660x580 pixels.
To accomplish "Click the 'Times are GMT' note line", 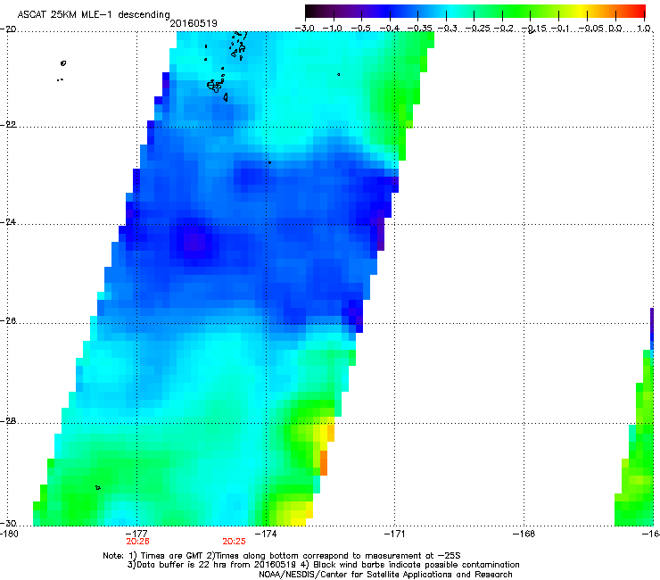I will pos(282,556).
